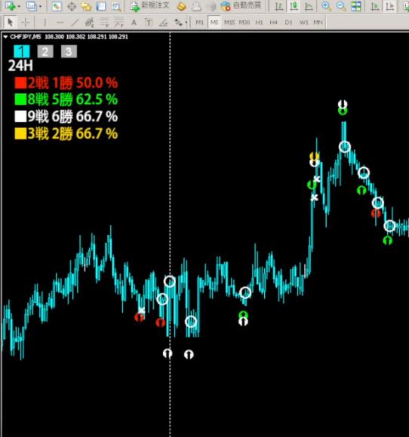The image size is (409, 437).
Task: Select the trendline drawing tool
Action: (x=75, y=23)
